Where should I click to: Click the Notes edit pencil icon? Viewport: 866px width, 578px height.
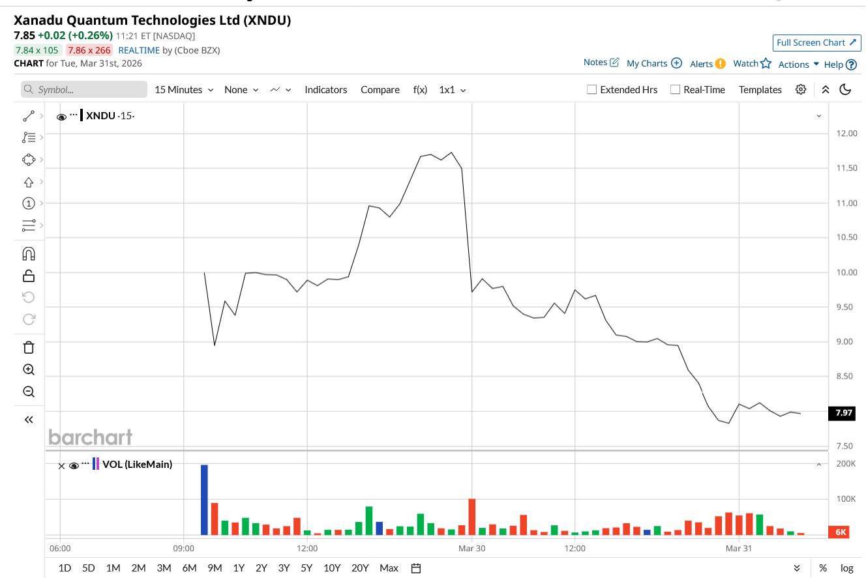(x=614, y=63)
